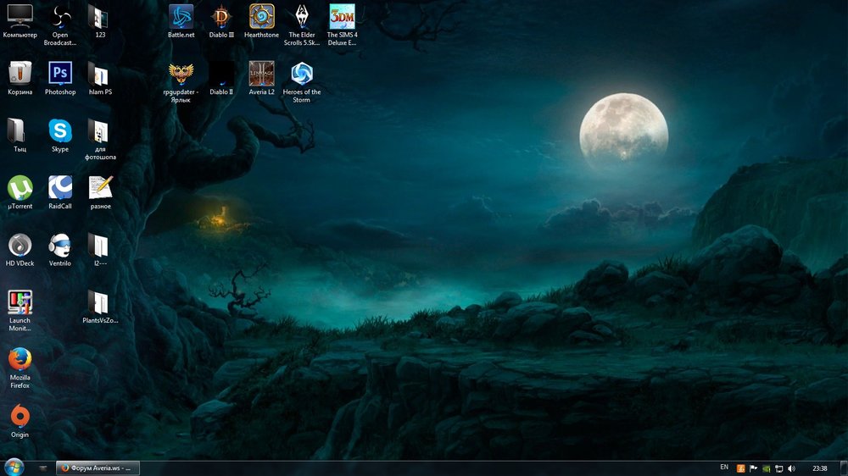This screenshot has height=476, width=848.
Task: Open Skype from the desktop
Action: coord(60,130)
